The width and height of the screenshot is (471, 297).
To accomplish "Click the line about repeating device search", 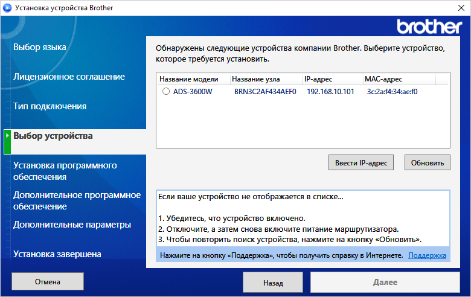I will (x=290, y=240).
